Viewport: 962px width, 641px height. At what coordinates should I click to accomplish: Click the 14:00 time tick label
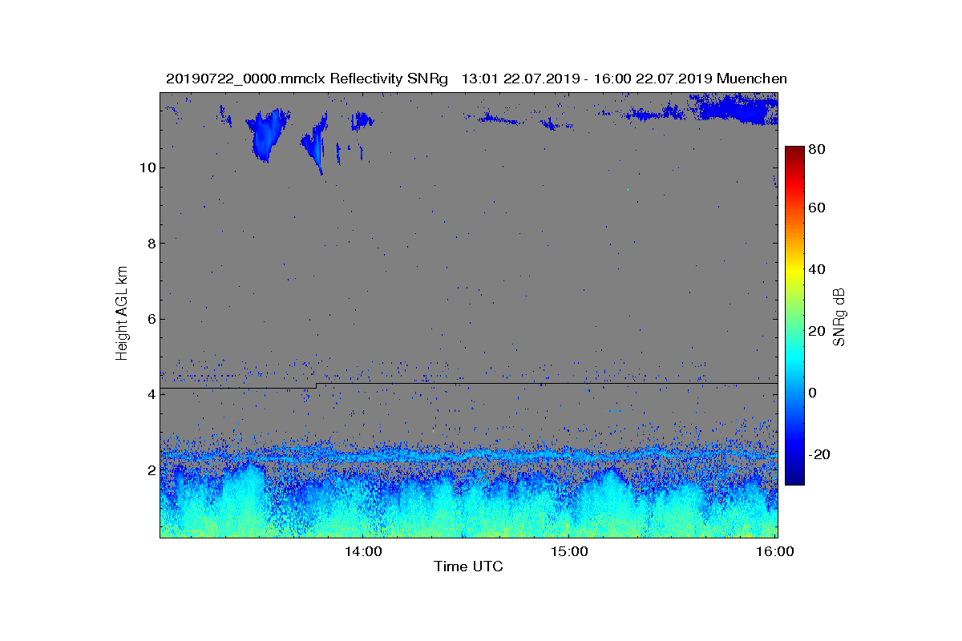point(362,551)
